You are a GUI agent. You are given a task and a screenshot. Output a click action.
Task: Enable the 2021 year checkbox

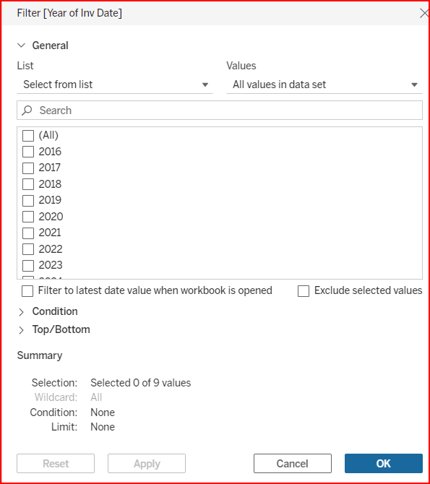pos(28,233)
